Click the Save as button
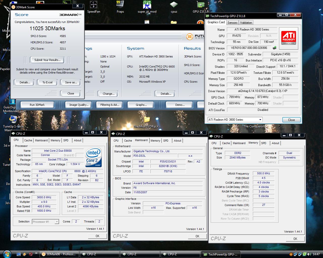Image resolution: width=323 pixels, height=258 pixels. coord(71,82)
